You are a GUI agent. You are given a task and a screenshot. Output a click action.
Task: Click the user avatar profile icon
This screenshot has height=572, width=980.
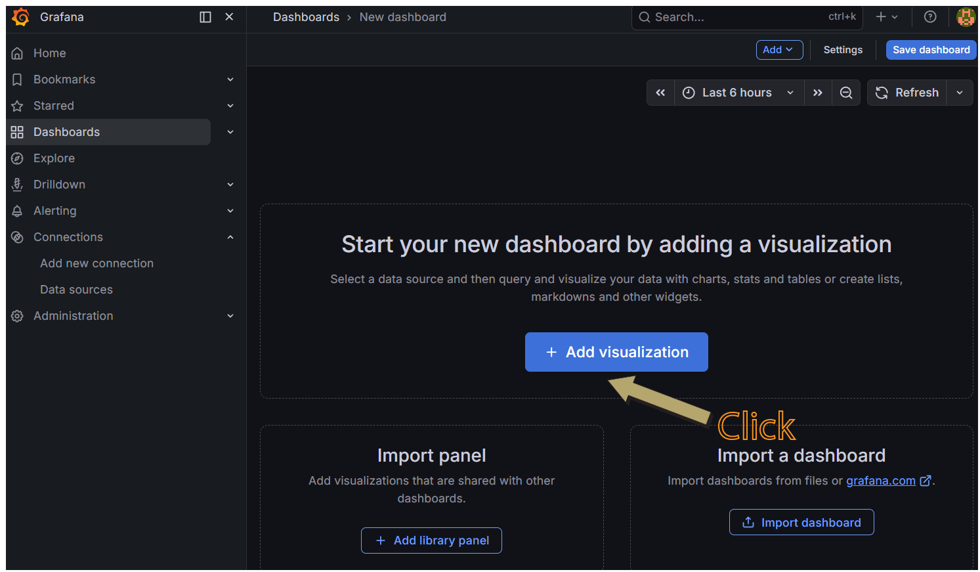pyautogui.click(x=966, y=17)
